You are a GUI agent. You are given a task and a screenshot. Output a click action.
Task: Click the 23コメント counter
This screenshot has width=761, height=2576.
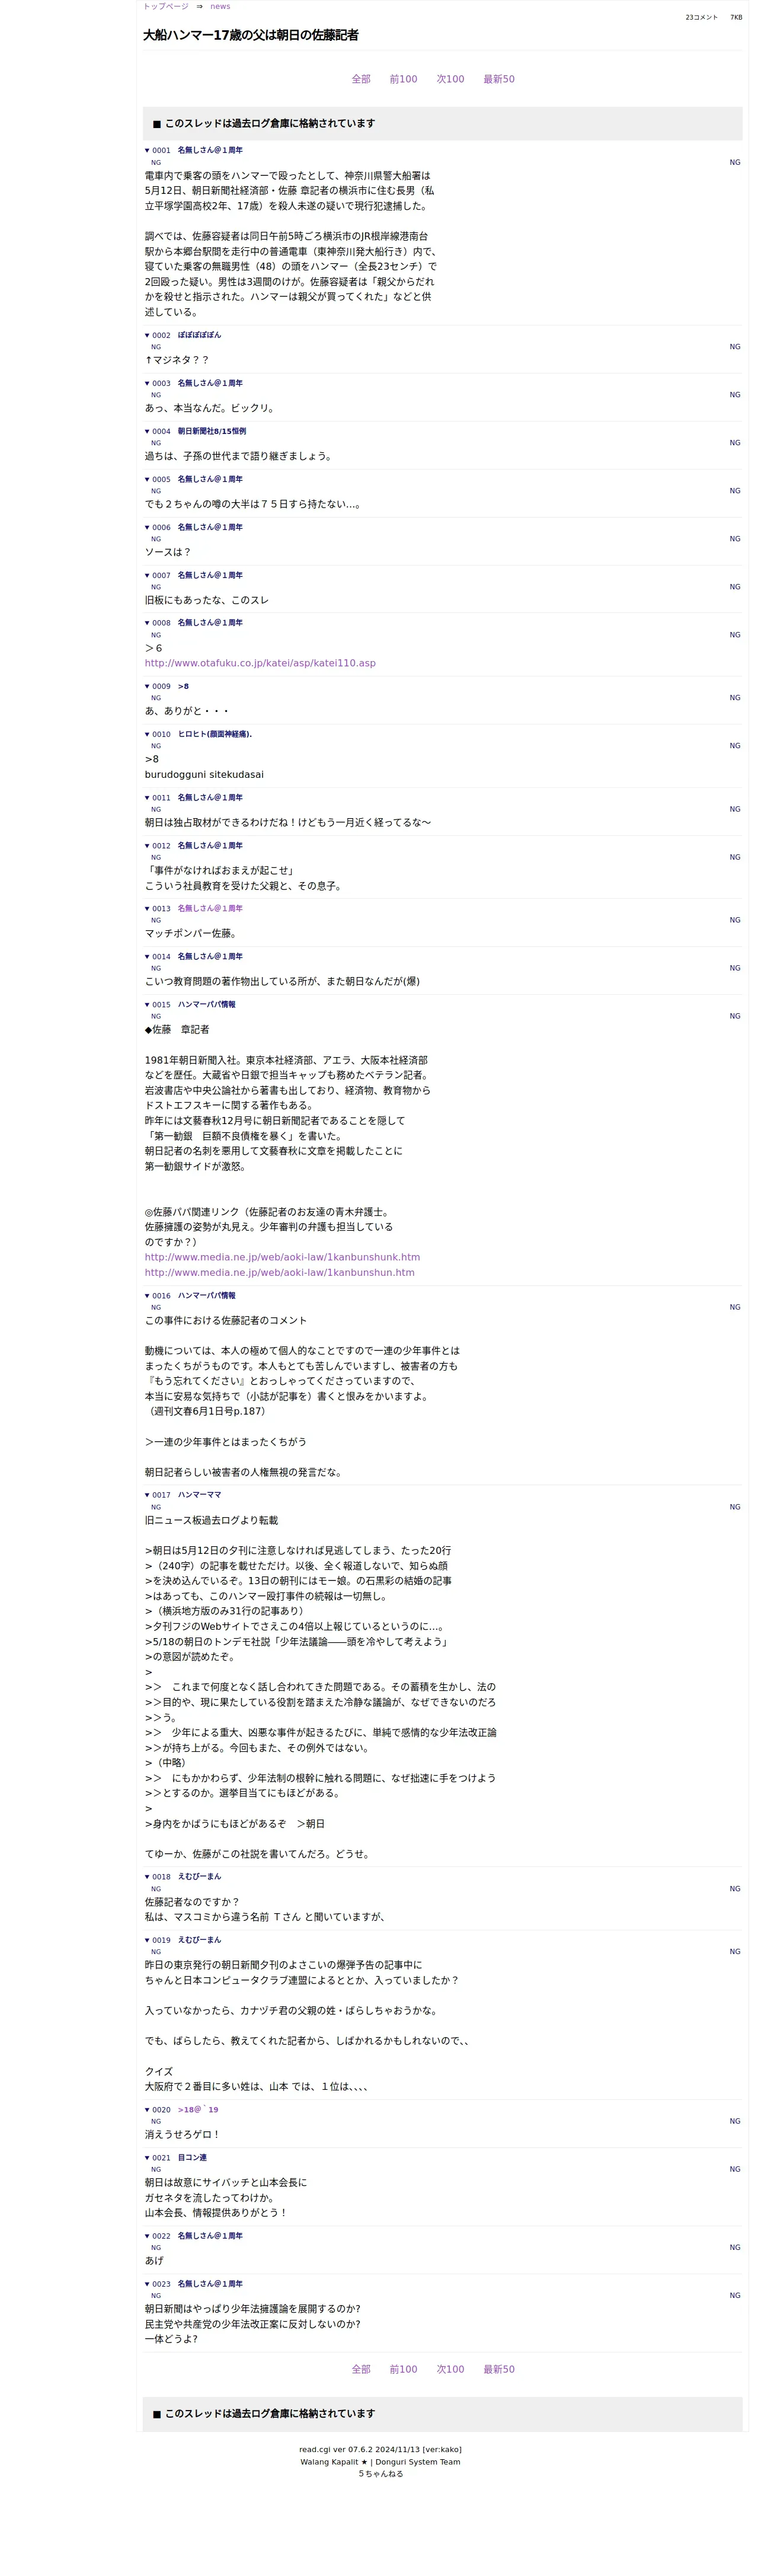701,17
